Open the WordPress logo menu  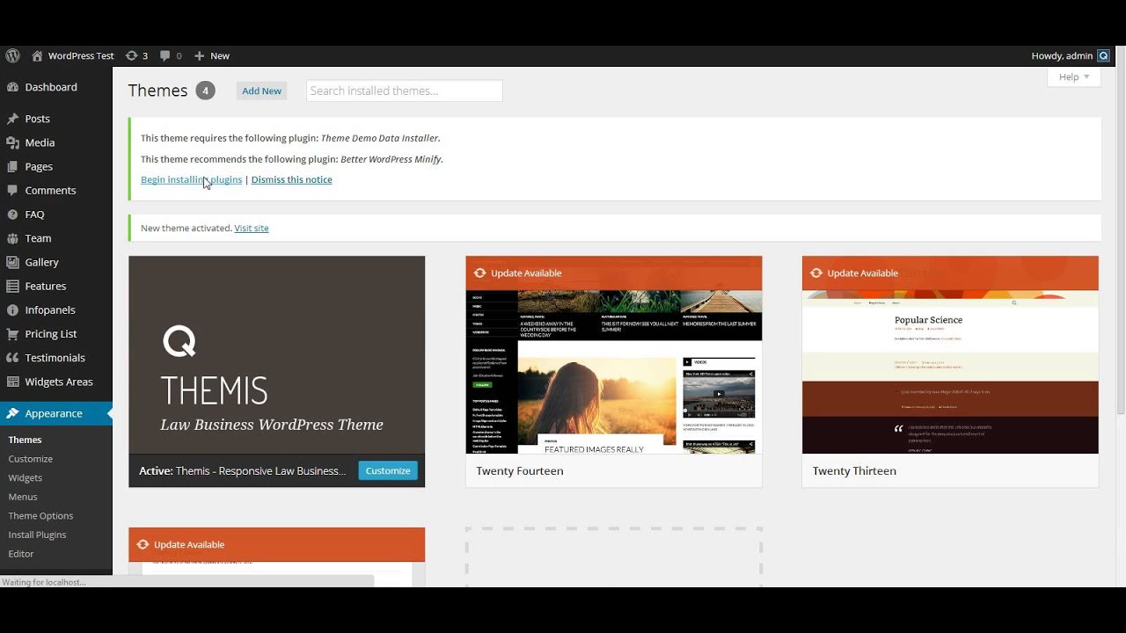pos(12,55)
